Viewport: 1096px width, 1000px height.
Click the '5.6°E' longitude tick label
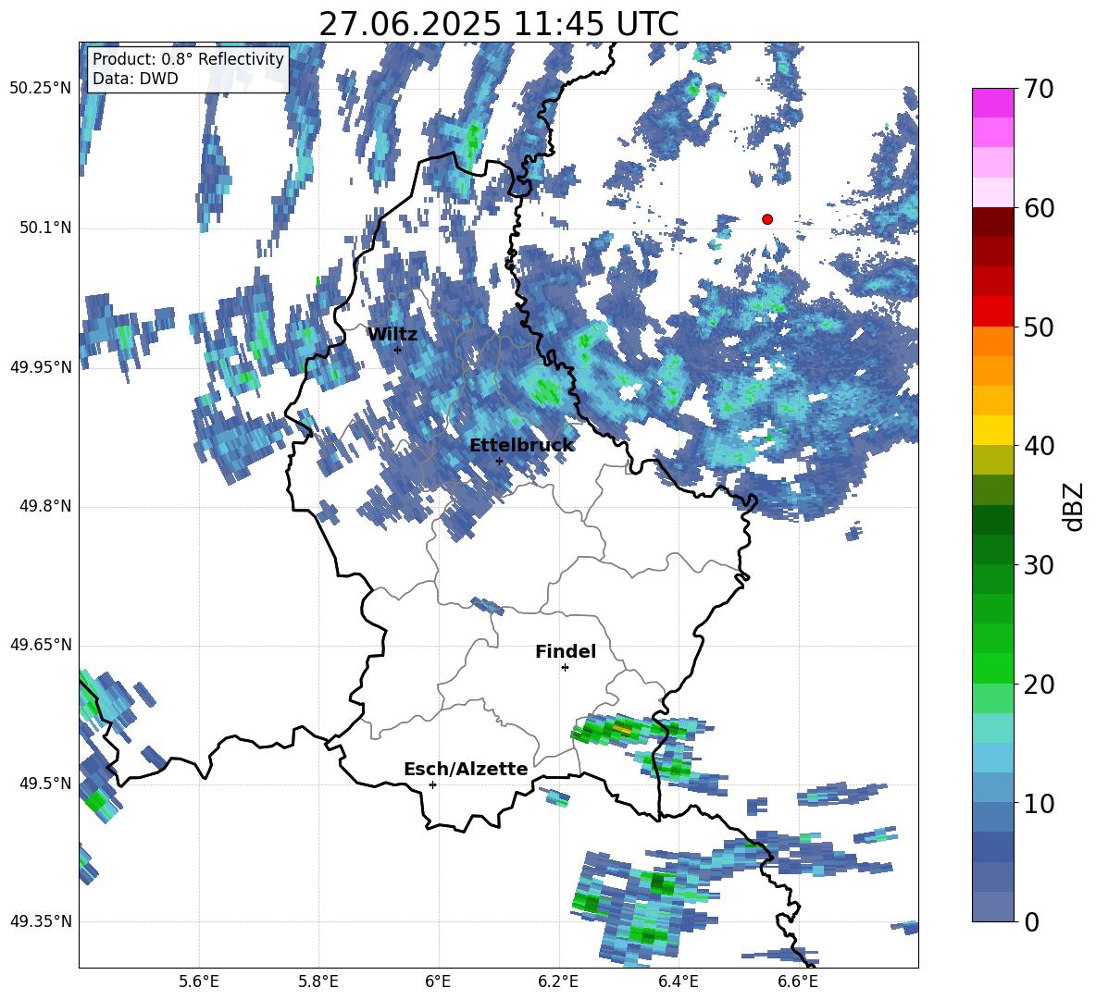(x=199, y=981)
